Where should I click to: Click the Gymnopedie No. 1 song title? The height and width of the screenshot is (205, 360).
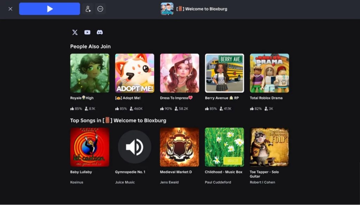[x=130, y=172]
